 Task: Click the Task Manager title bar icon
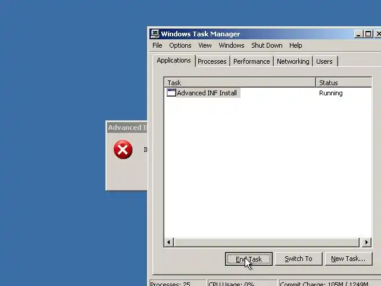point(155,34)
